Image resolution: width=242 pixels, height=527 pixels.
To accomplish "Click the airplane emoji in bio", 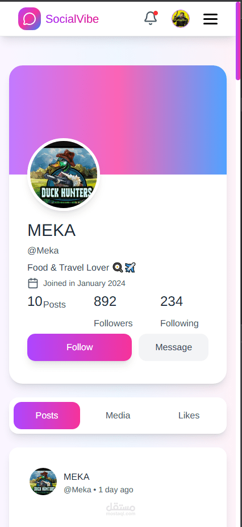I will pos(130,268).
